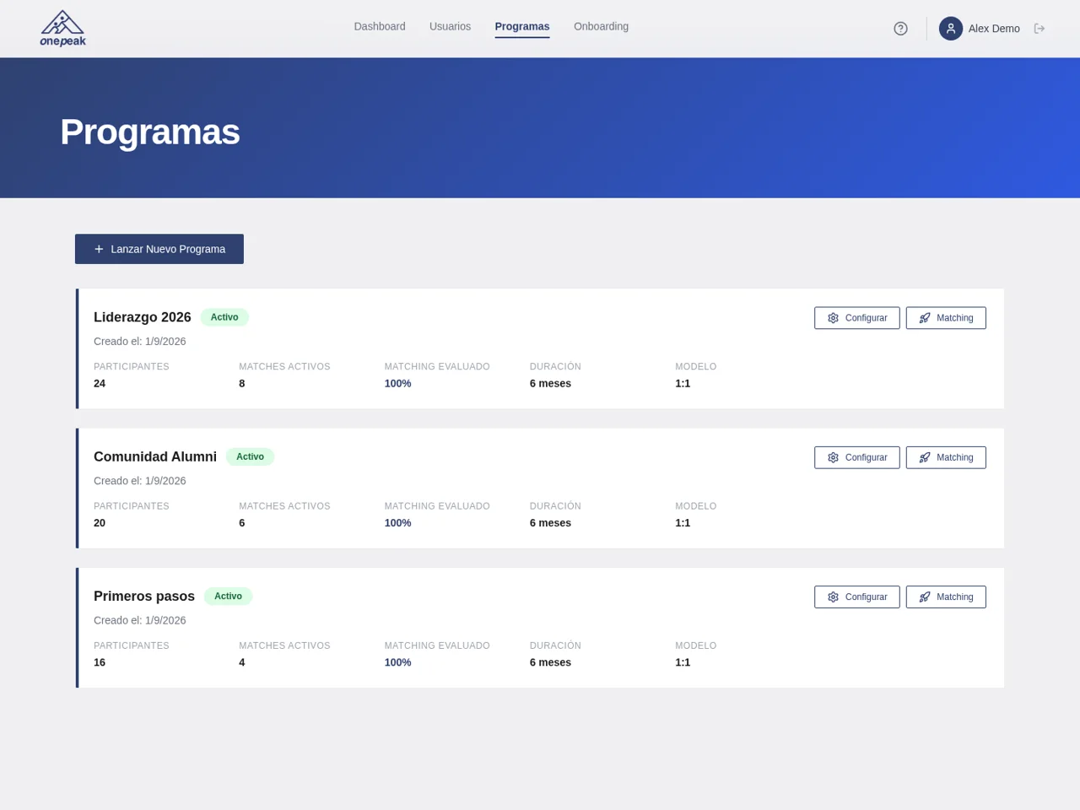Click the Activo badge on Comunidad Alumni
Image resolution: width=1080 pixels, height=810 pixels.
pos(250,456)
